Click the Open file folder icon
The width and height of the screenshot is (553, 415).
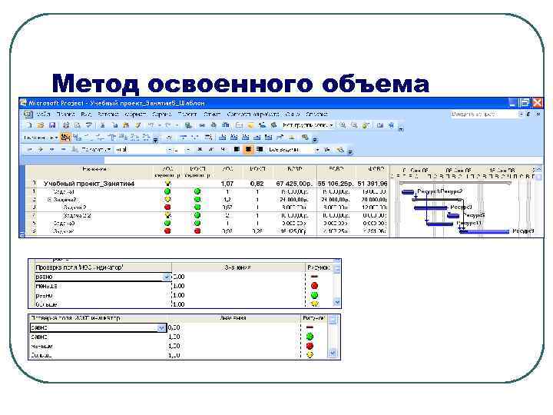(x=41, y=125)
